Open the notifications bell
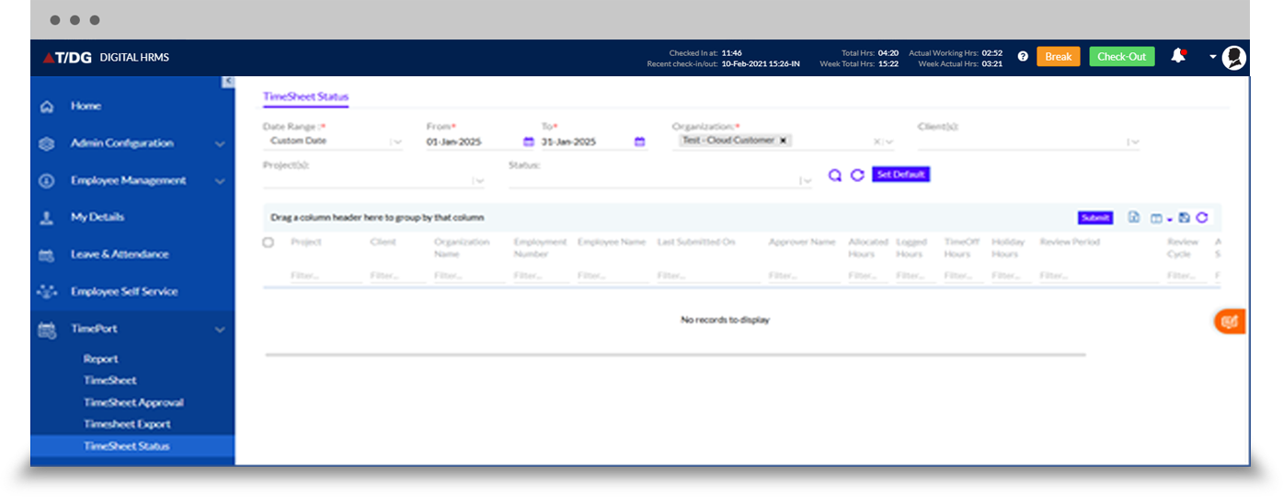This screenshot has height=497, width=1283. 1178,56
